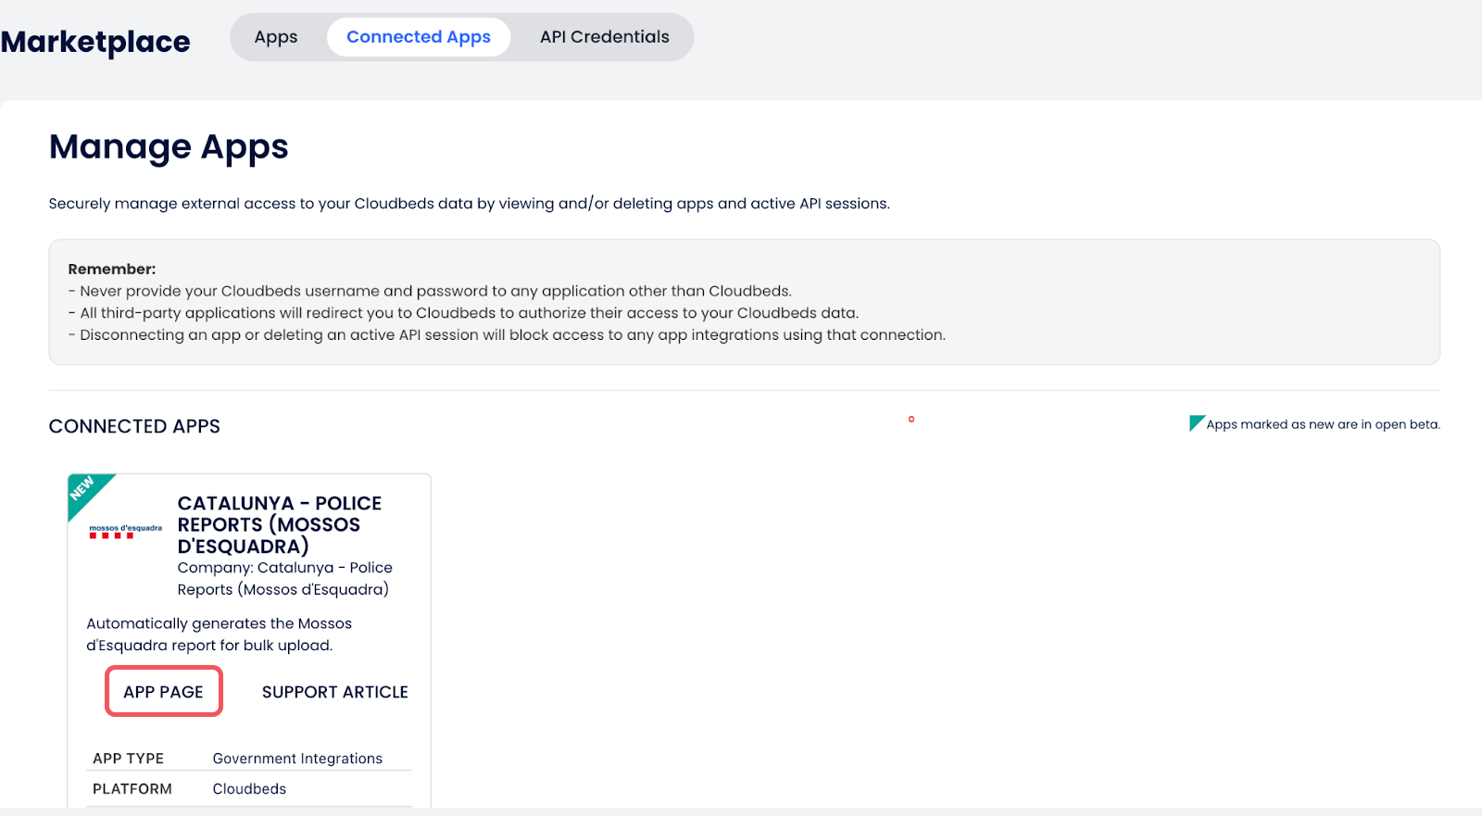Viewport: 1482px width, 816px height.
Task: Click the 'Apps marked as new' legend text
Action: (1323, 424)
